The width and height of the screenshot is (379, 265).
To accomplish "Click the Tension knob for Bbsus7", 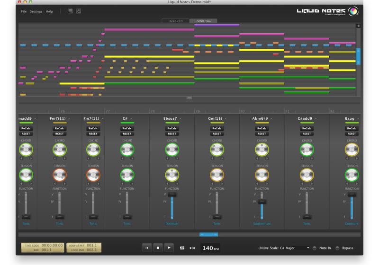I will pyautogui.click(x=172, y=175).
